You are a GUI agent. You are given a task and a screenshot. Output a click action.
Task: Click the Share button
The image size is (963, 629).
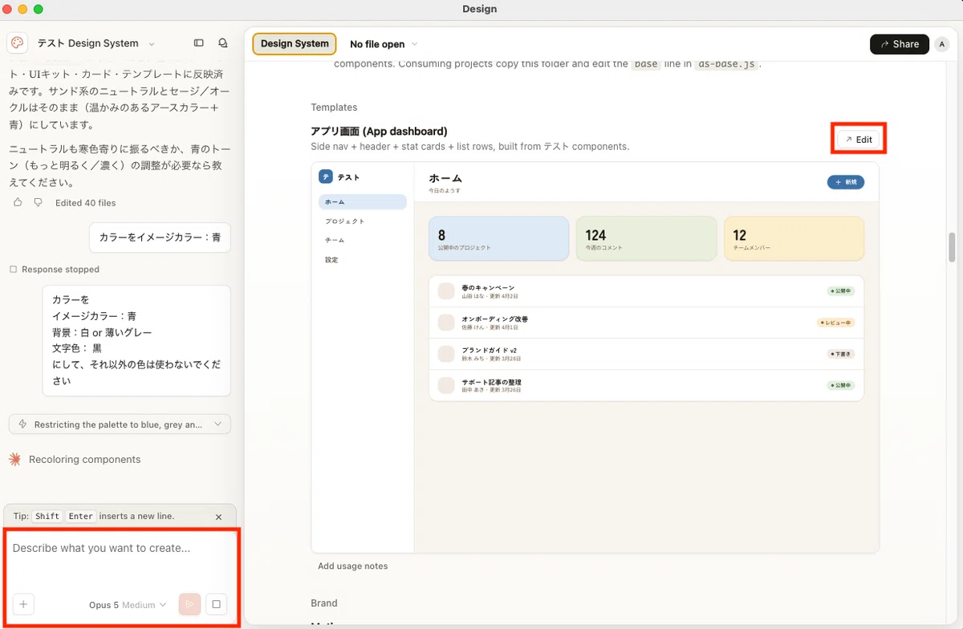899,44
